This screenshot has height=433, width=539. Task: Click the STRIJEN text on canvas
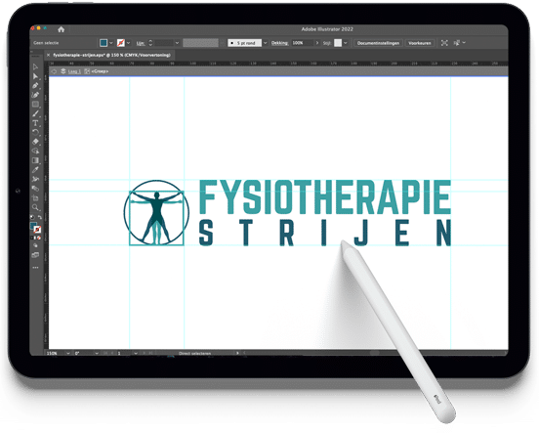(x=325, y=234)
